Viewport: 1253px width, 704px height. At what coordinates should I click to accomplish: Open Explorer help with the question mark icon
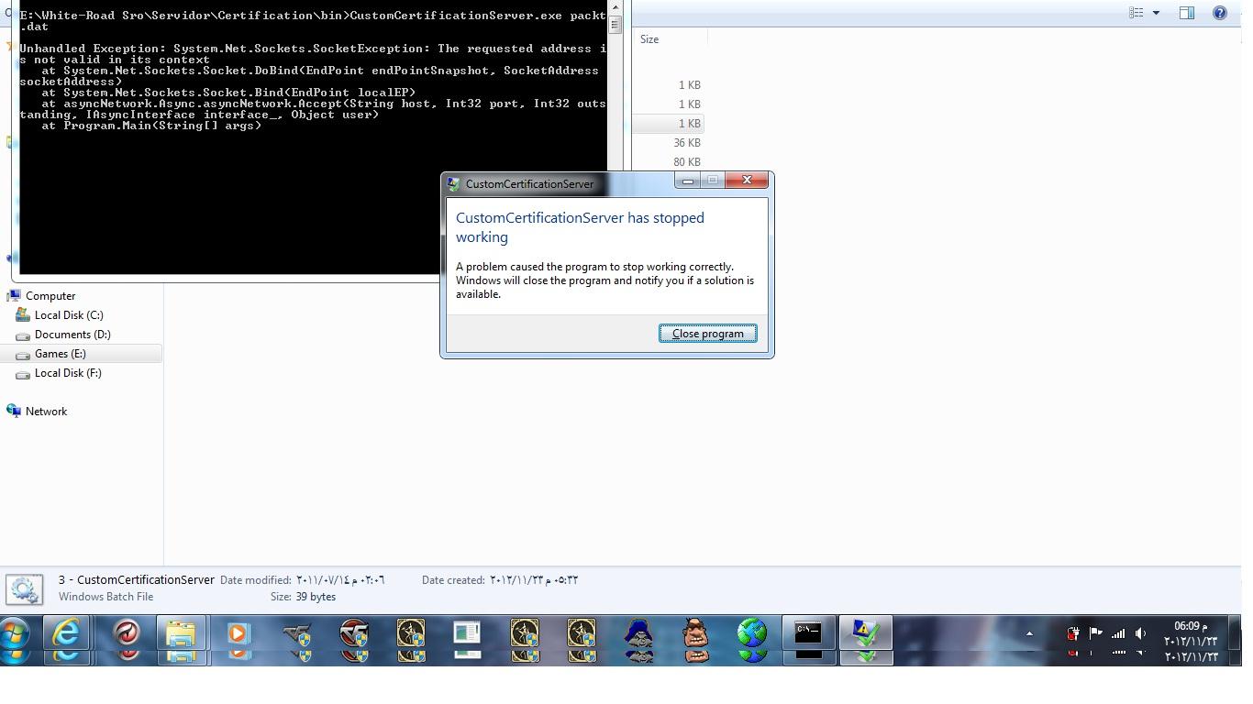pos(1219,13)
